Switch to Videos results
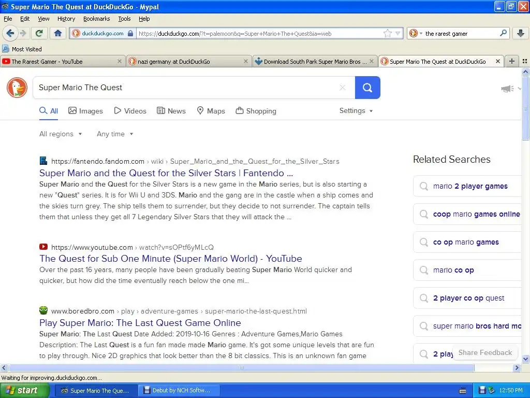530x398 pixels. (130, 111)
